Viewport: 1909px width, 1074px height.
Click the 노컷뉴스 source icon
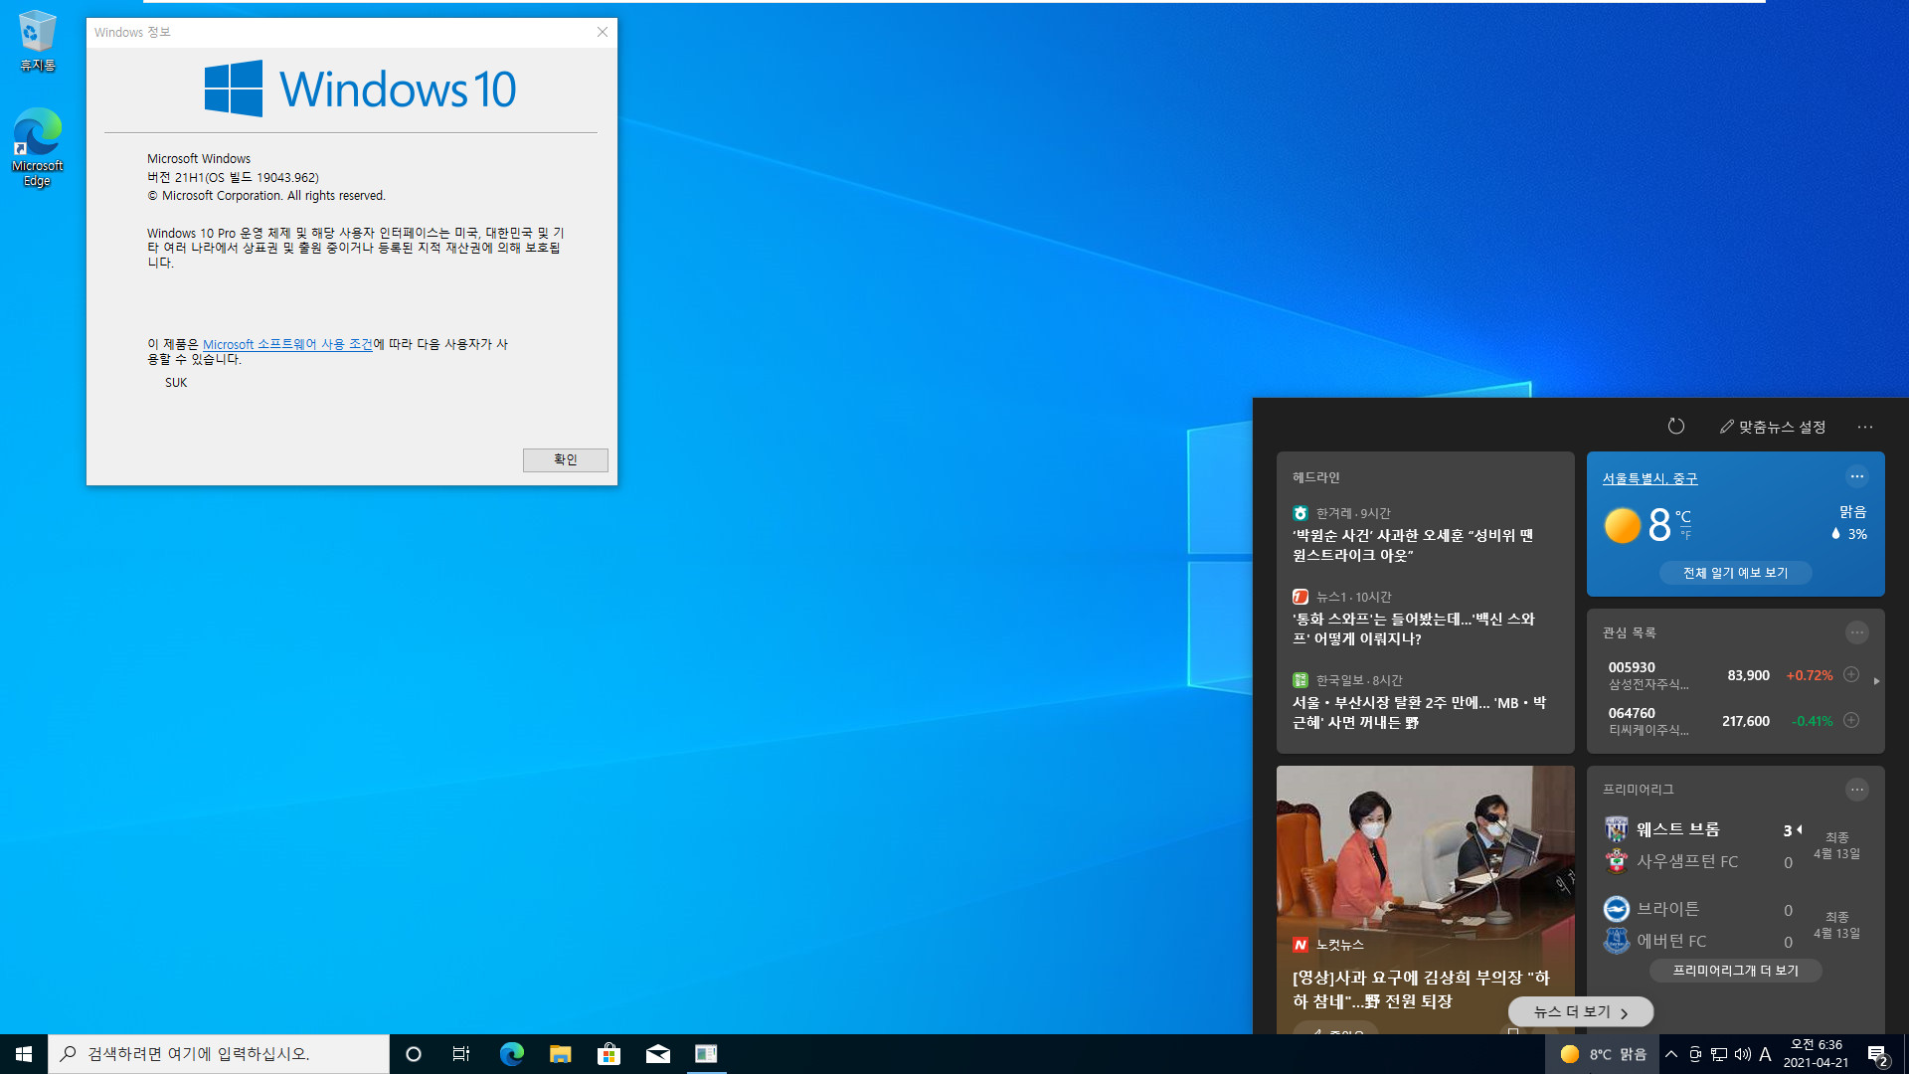coord(1300,944)
